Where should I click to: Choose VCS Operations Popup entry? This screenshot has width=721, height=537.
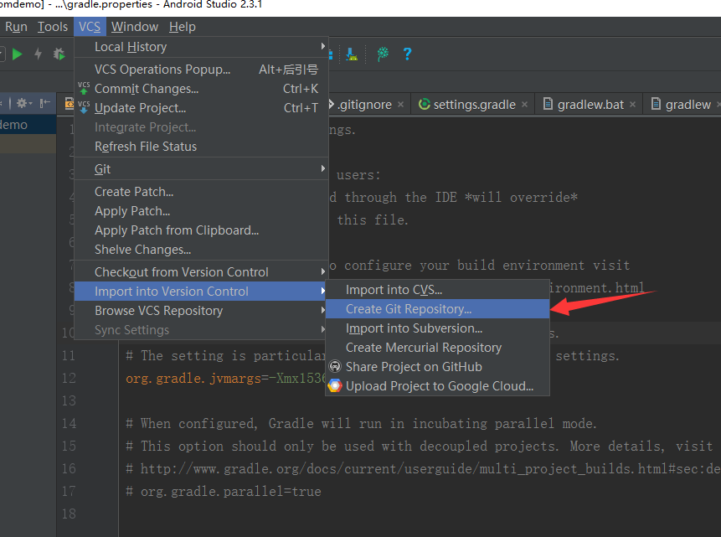[x=201, y=69]
